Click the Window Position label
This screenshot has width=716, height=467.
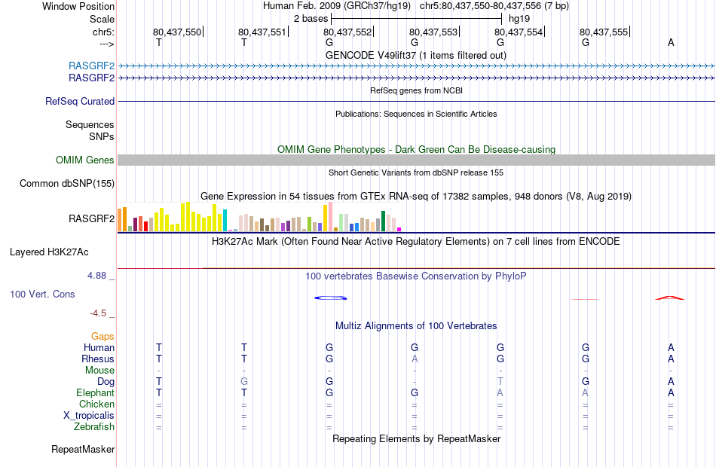click(x=78, y=6)
